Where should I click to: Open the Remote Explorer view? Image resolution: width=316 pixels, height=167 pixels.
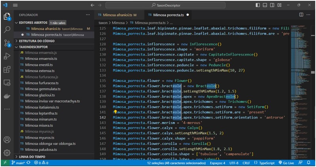point(7,83)
